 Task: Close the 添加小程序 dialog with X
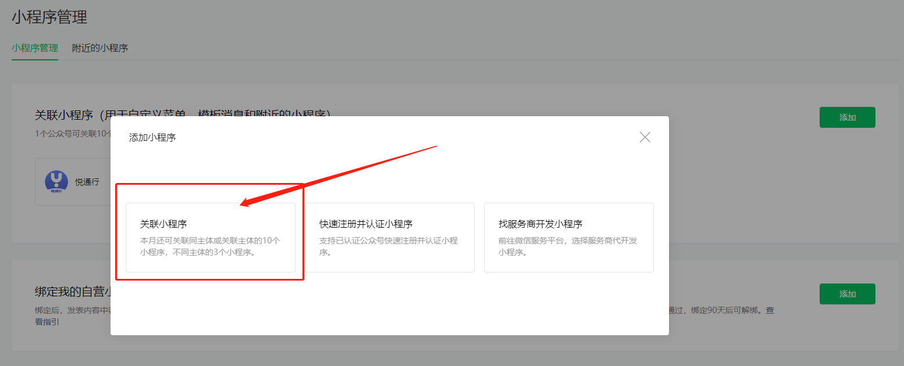[x=645, y=137]
